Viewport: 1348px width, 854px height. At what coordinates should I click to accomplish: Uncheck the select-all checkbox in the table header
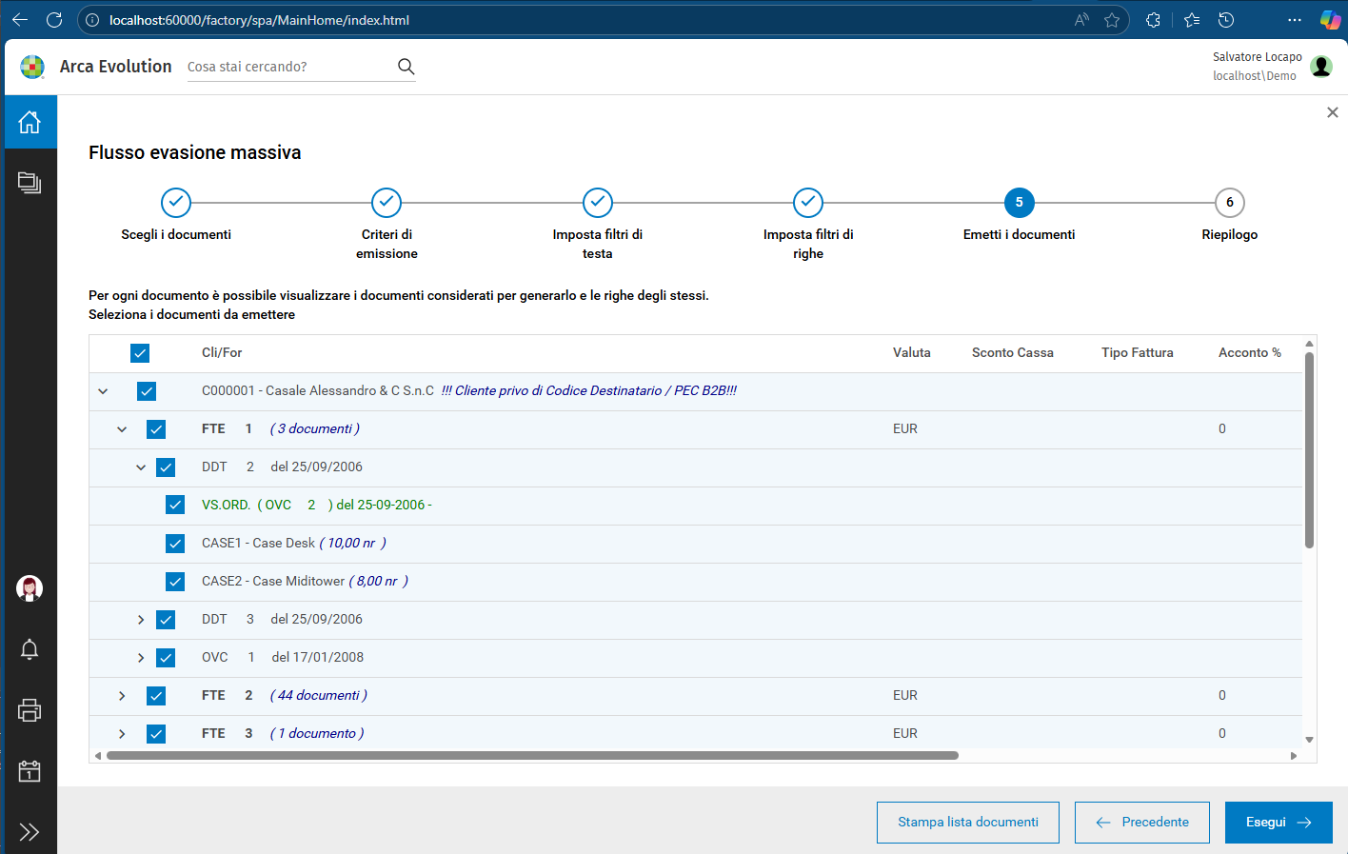click(x=140, y=352)
